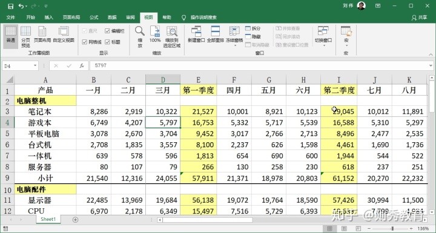Click Hide (隐藏) window button
Screen dimensions: 436x233
(253, 37)
